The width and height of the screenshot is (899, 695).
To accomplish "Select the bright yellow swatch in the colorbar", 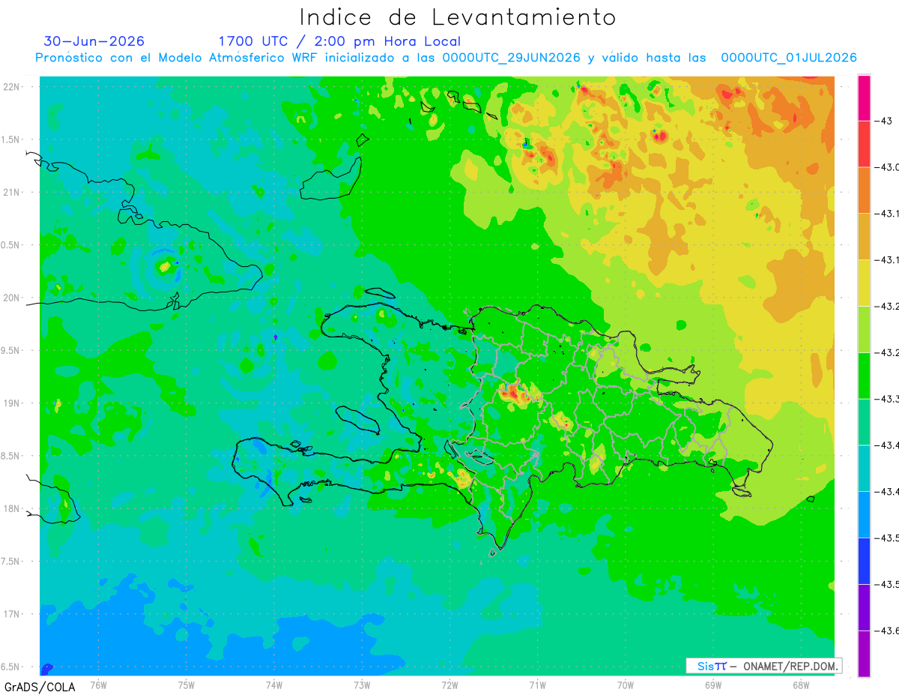I will point(864,283).
